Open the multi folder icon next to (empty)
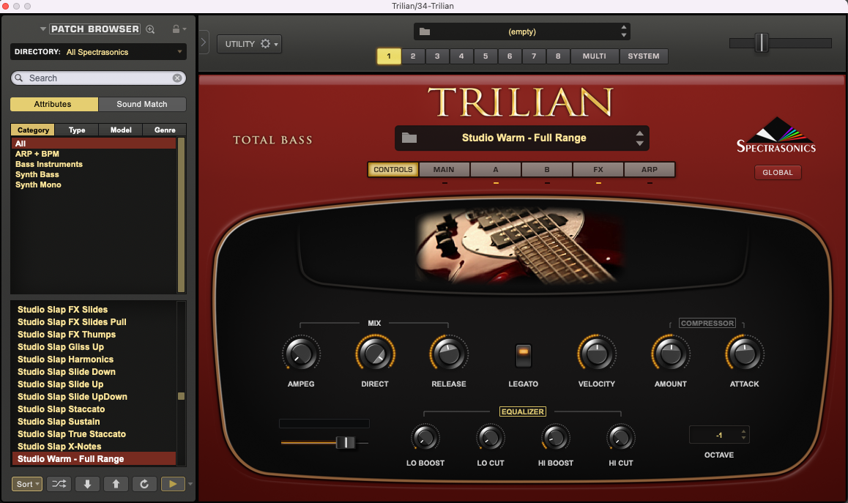 click(425, 31)
